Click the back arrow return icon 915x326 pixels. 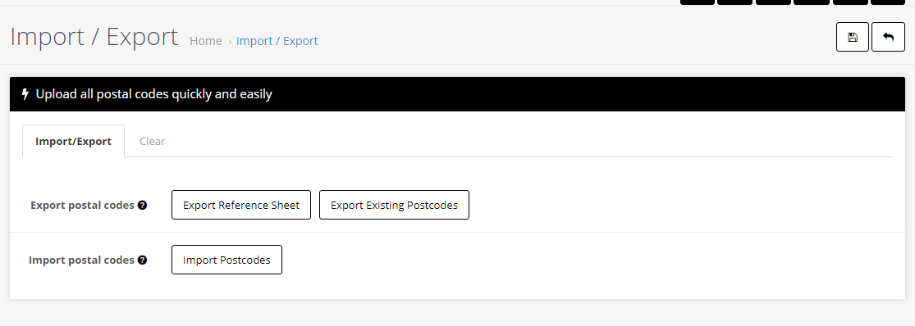[888, 37]
